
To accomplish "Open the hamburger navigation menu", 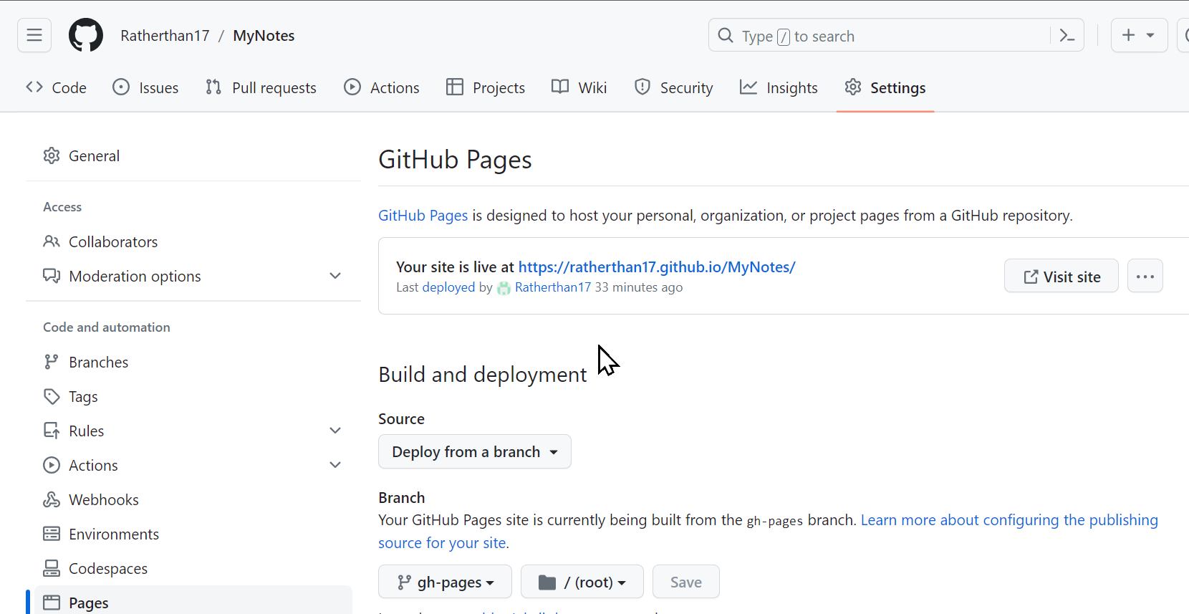I will point(34,35).
